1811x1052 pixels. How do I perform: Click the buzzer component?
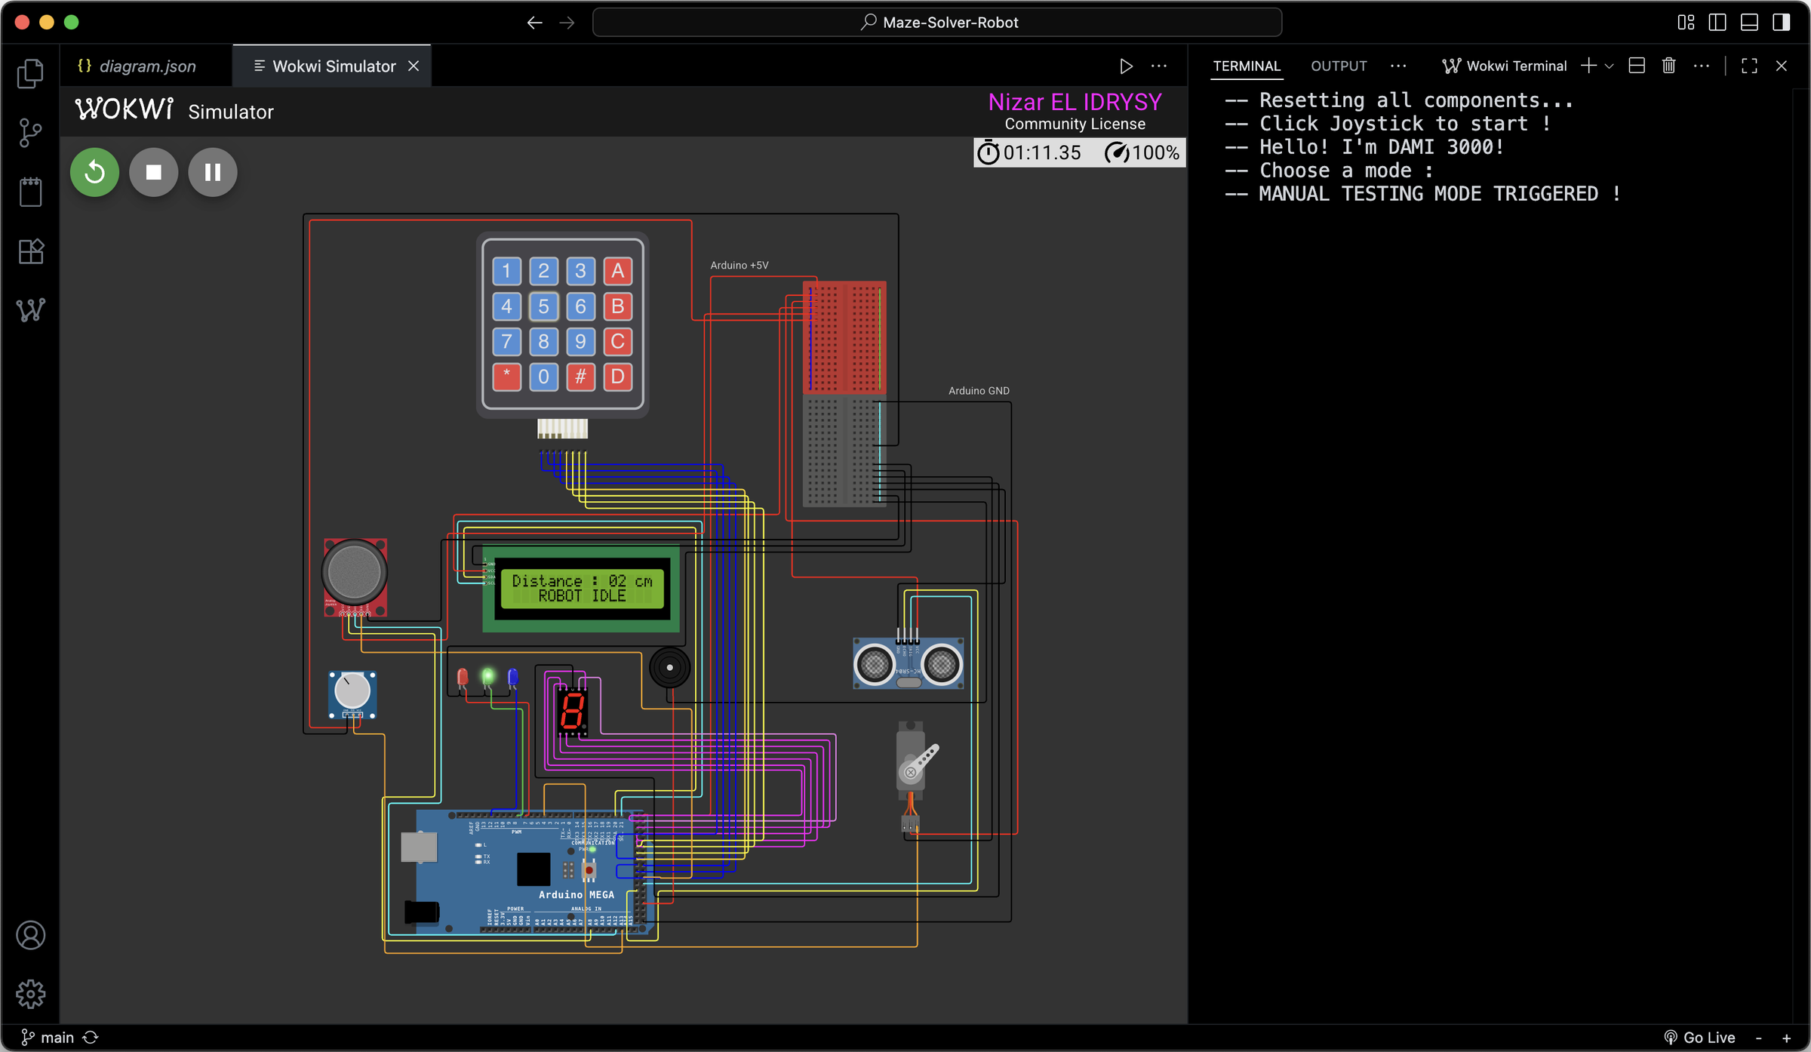pos(669,667)
